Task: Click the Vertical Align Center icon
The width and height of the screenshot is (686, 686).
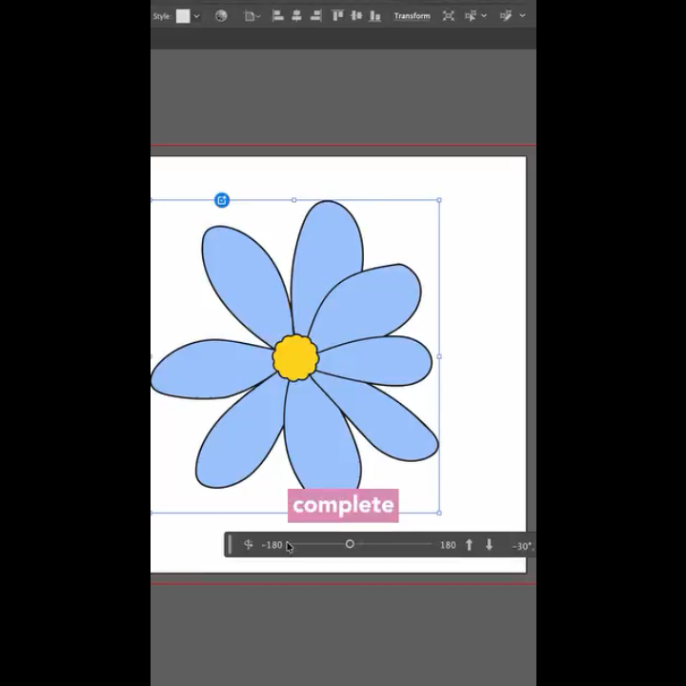Action: tap(356, 16)
